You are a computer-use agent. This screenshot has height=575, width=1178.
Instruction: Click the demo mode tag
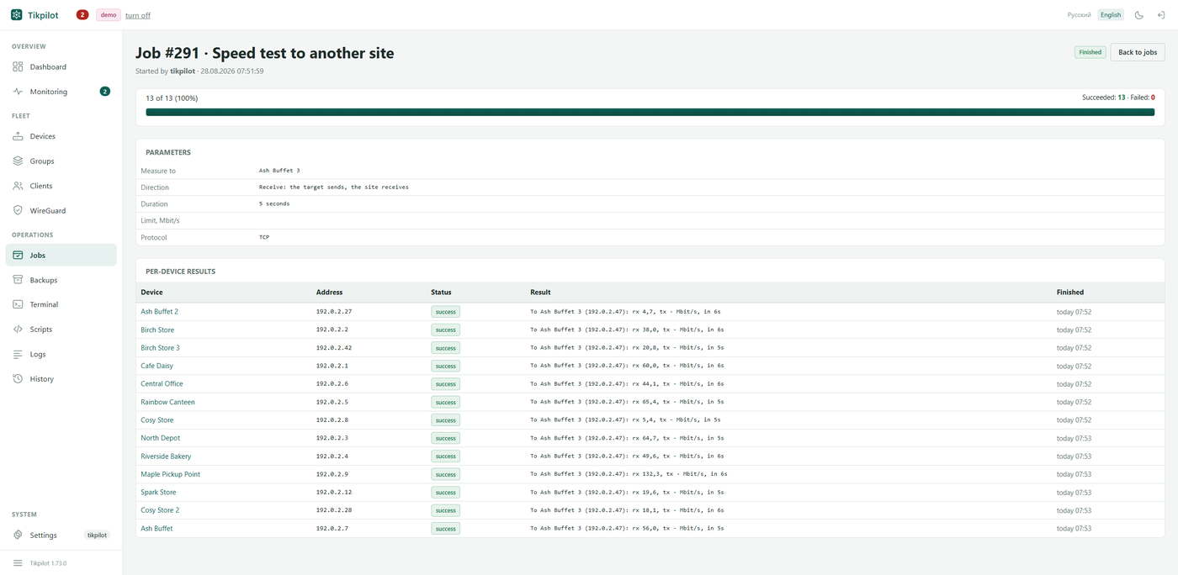click(109, 15)
